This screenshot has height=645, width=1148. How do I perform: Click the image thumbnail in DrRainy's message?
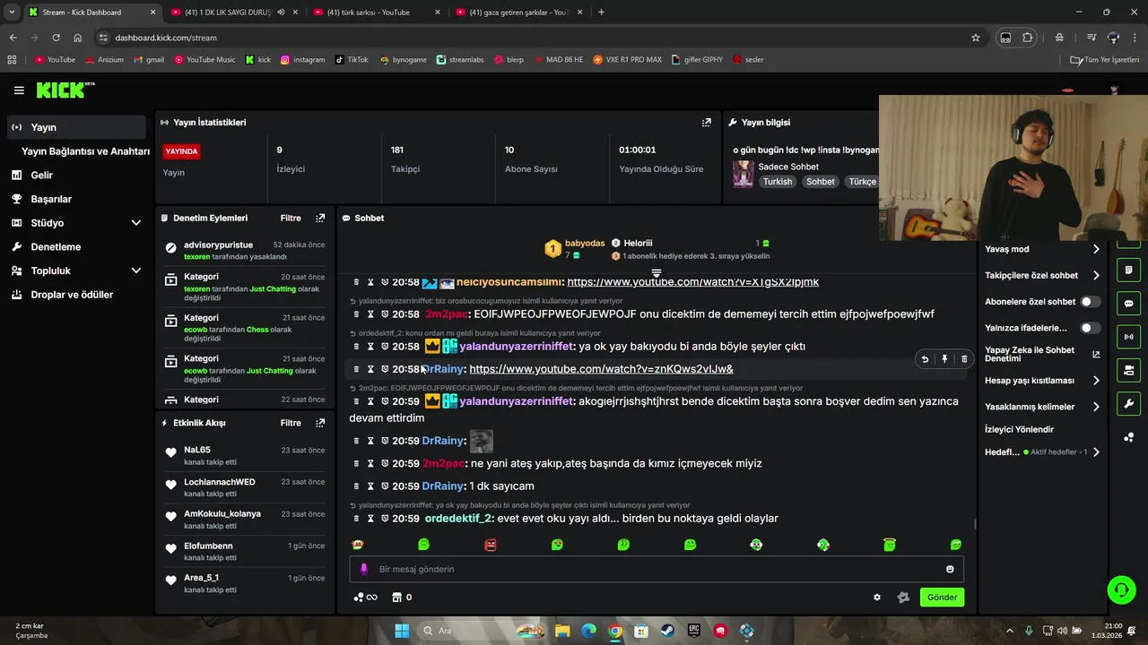pyautogui.click(x=482, y=441)
